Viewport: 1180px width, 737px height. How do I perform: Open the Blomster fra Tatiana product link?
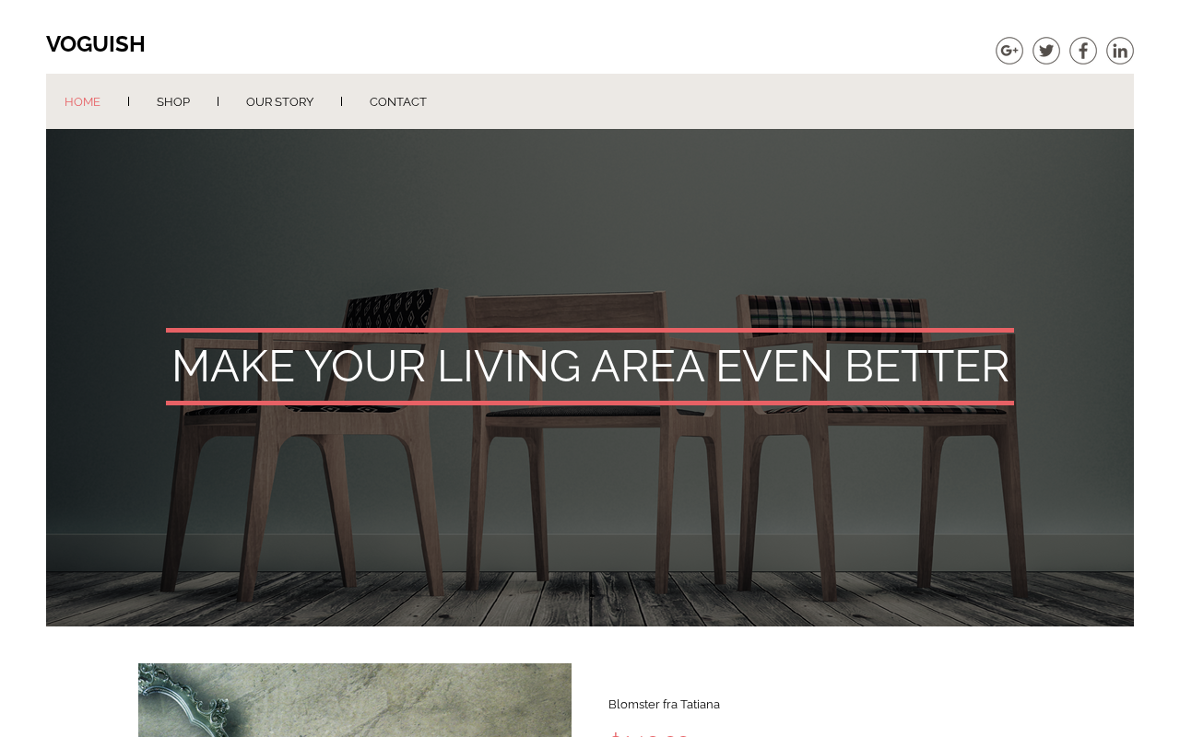[x=664, y=704]
